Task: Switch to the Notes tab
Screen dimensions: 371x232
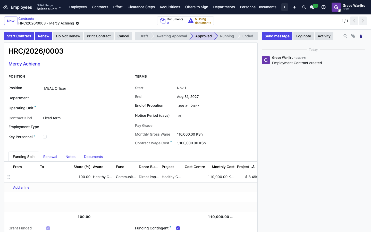Action: coord(70,157)
